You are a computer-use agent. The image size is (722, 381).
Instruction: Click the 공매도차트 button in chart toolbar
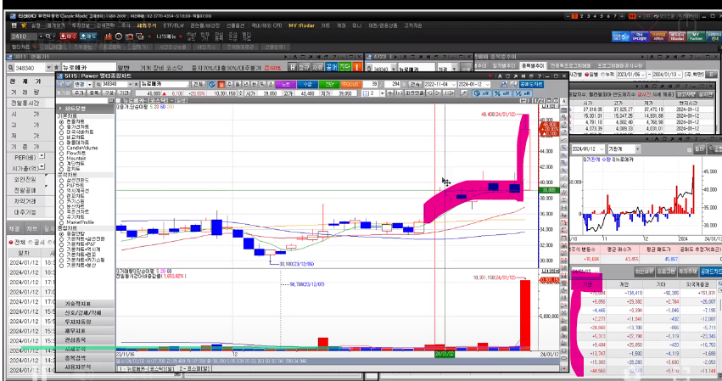(x=532, y=84)
